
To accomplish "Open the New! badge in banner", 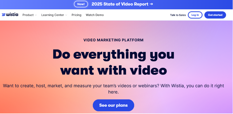I will click(81, 4).
